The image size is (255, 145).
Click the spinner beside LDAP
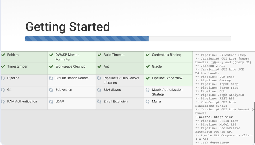pos(51,101)
